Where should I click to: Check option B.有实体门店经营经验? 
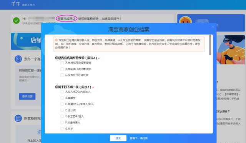point(62,69)
